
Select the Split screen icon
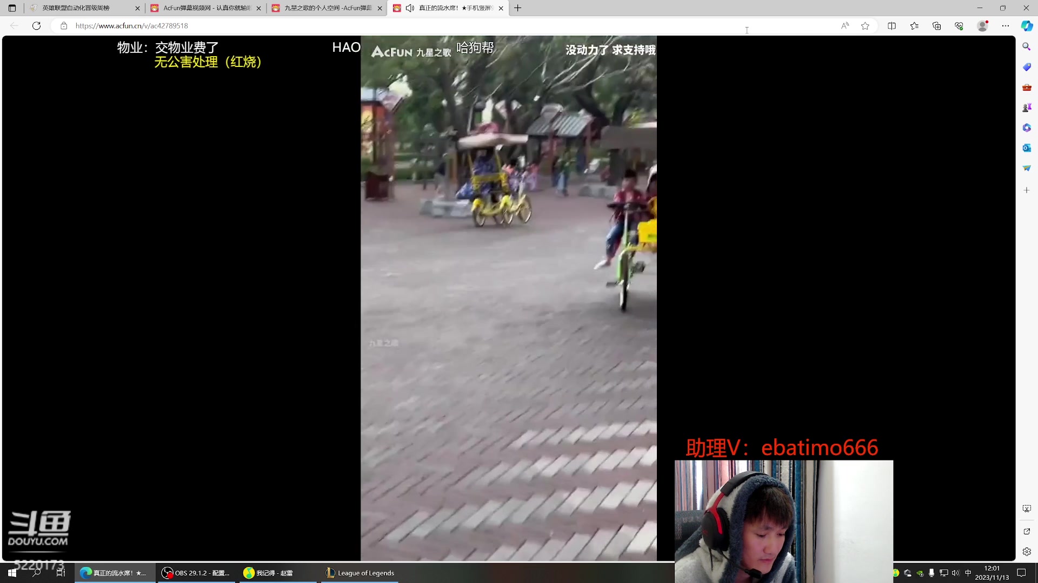pyautogui.click(x=891, y=25)
